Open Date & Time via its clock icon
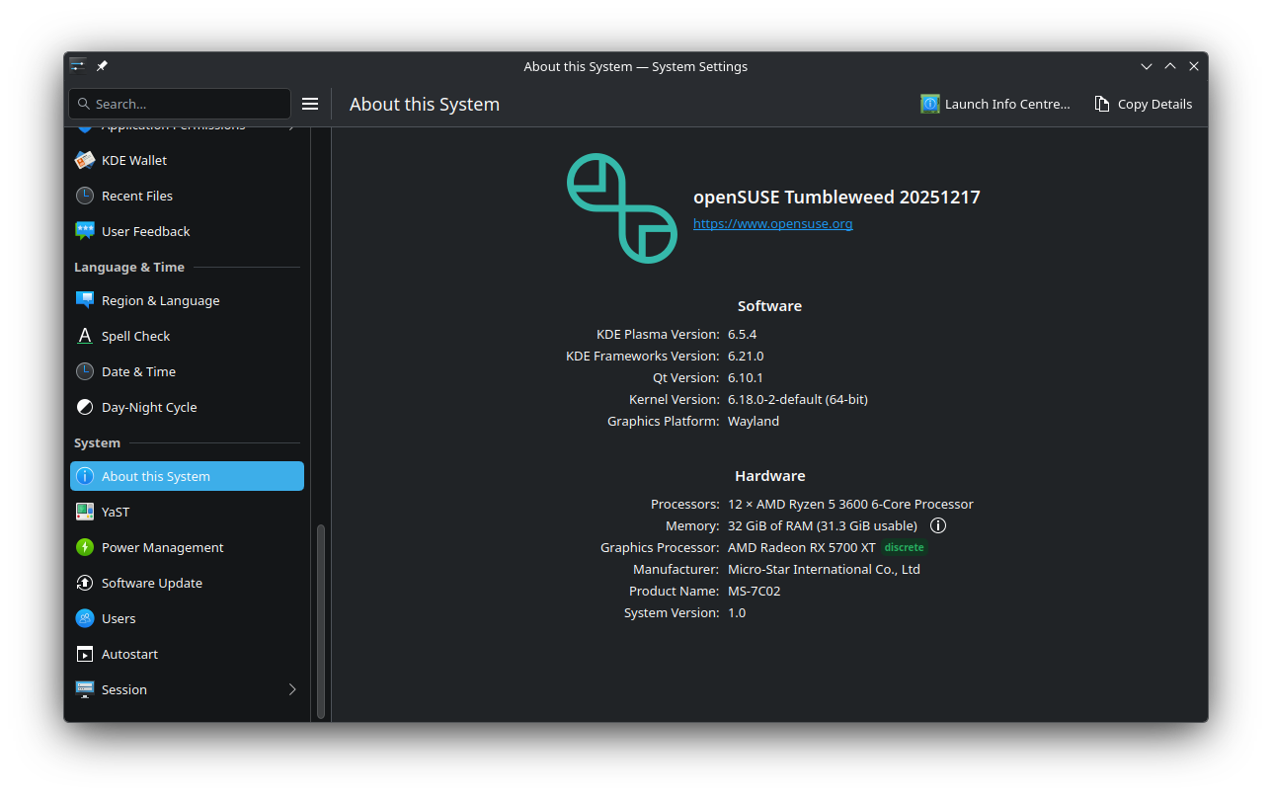This screenshot has width=1272, height=798. [x=85, y=371]
